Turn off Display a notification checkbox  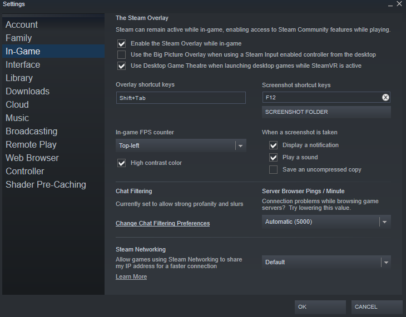[x=274, y=145]
